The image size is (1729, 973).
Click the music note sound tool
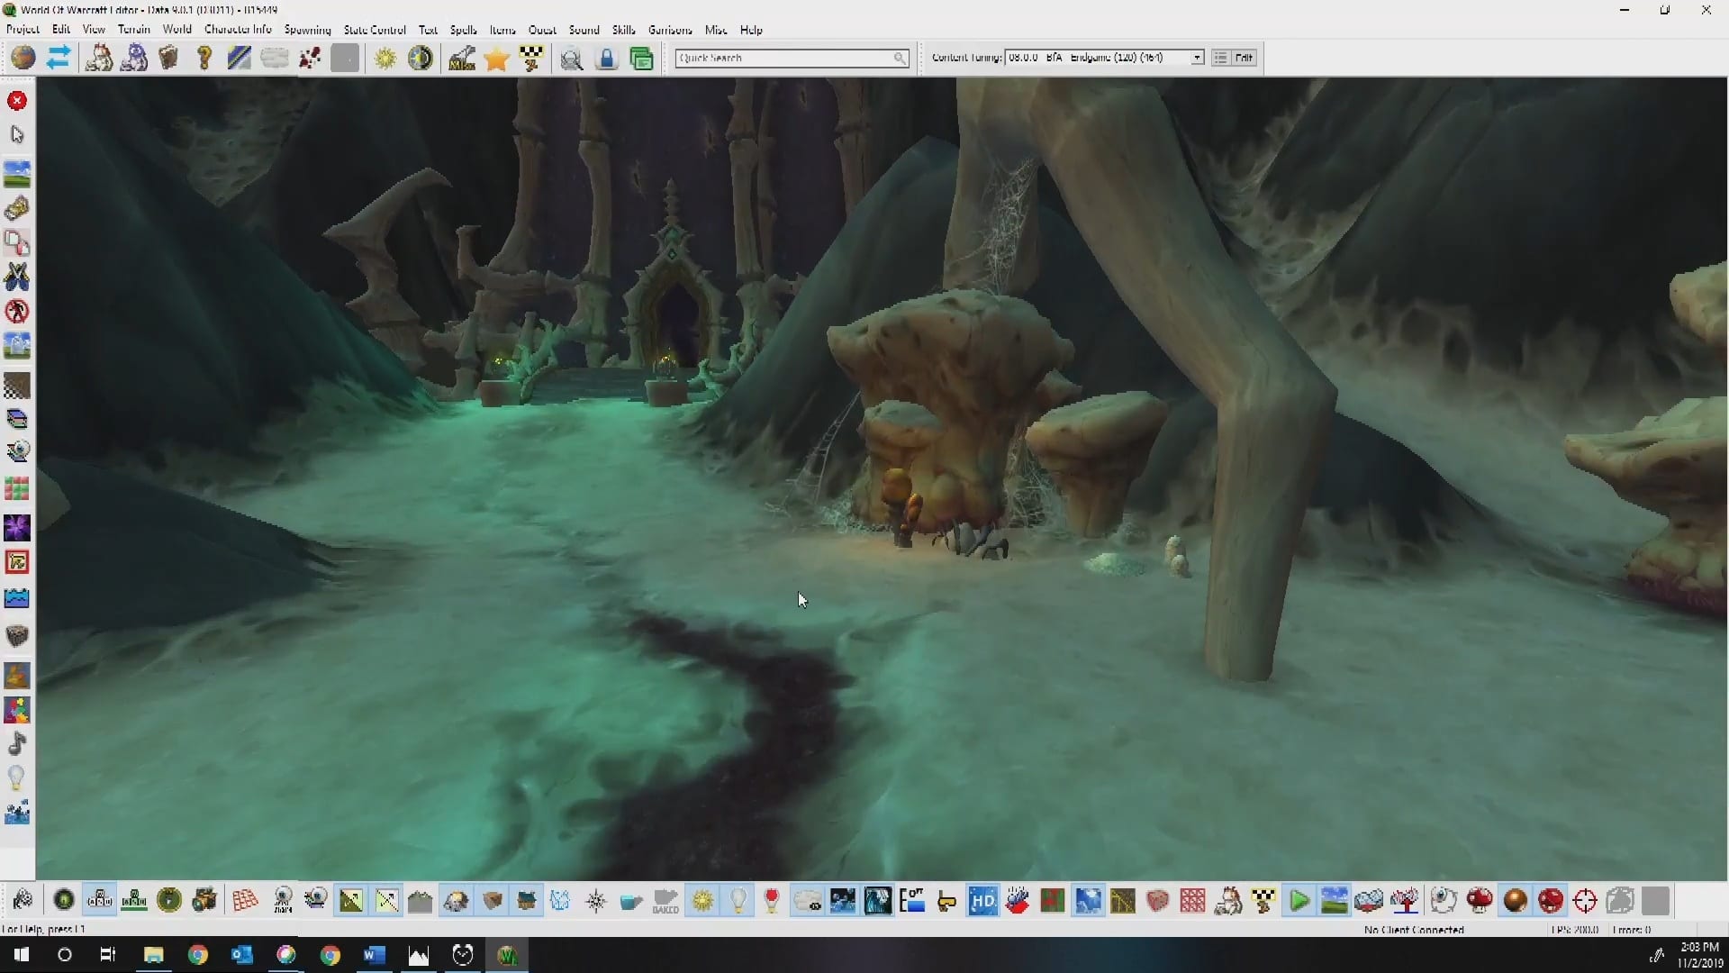17,744
